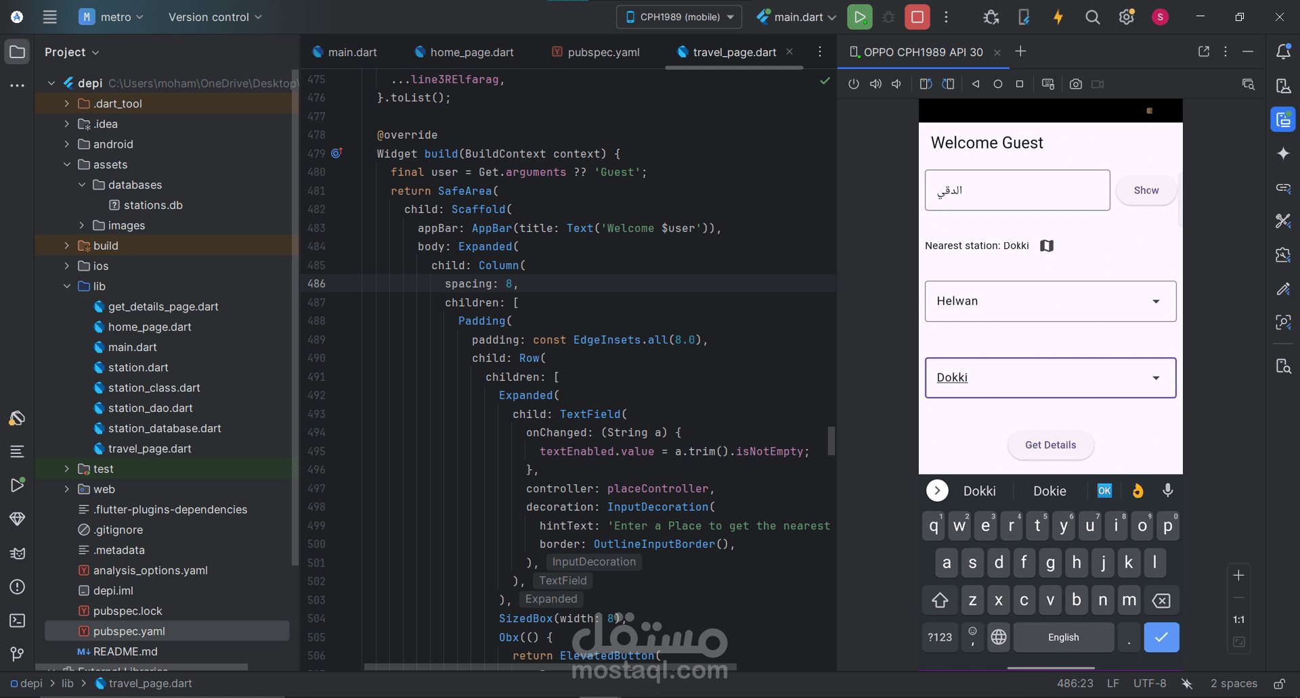Open the Project tool window folder icon
This screenshot has width=1300, height=698.
click(x=17, y=51)
